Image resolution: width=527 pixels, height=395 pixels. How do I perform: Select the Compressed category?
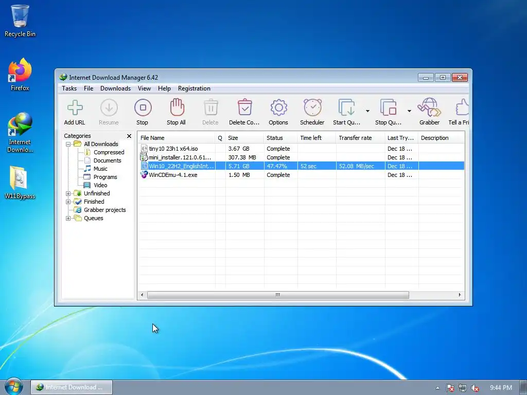pyautogui.click(x=109, y=152)
